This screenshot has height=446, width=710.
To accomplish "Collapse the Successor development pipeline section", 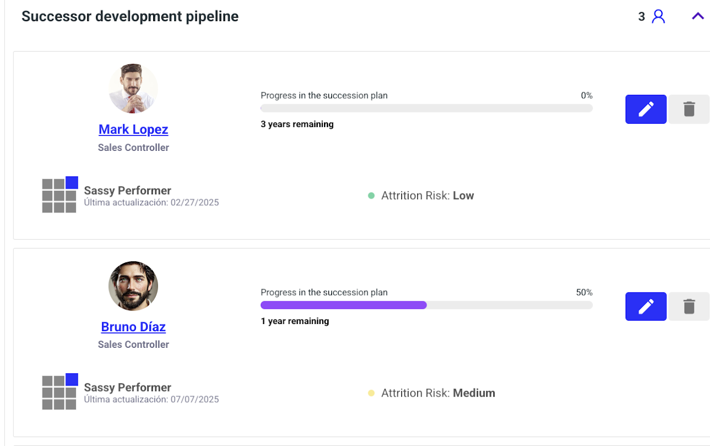I will point(697,17).
